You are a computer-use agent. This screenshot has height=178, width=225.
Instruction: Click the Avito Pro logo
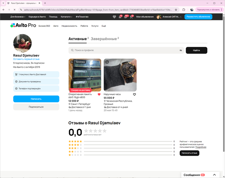22,25
